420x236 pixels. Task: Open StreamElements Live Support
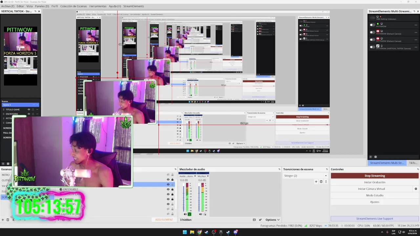[375, 219]
